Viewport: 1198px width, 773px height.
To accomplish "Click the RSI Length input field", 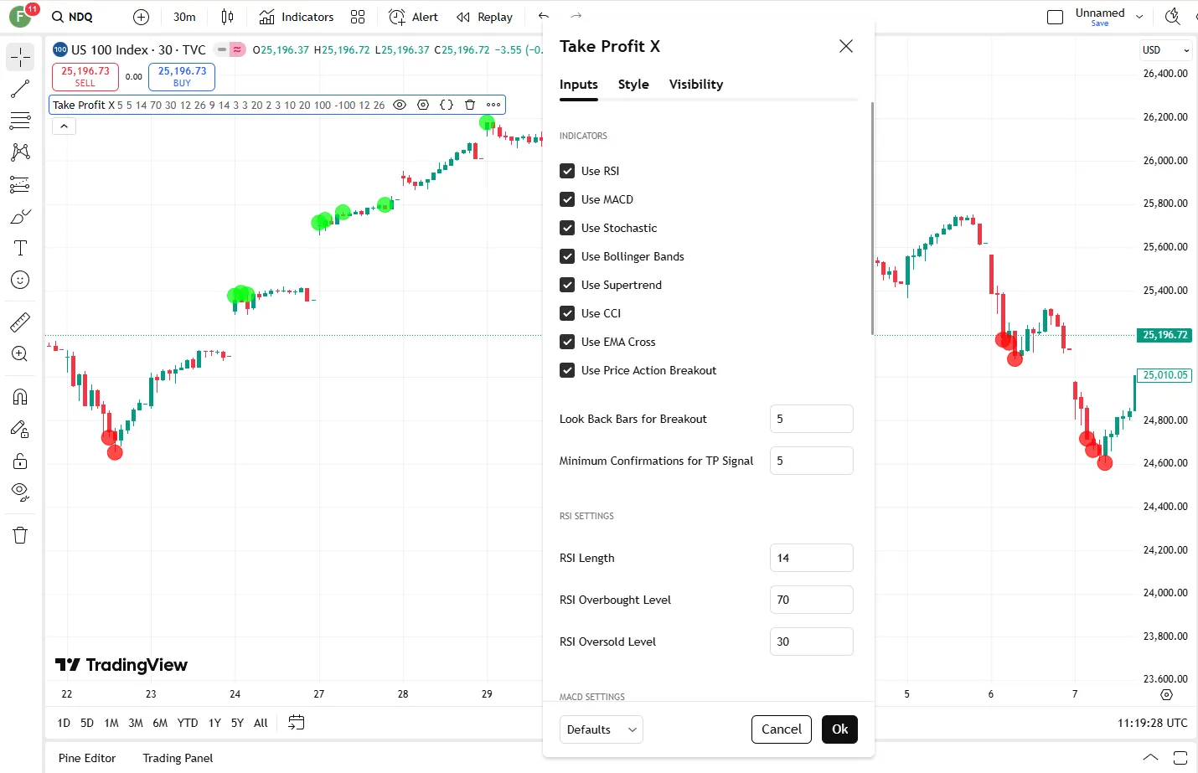I will click(x=811, y=558).
